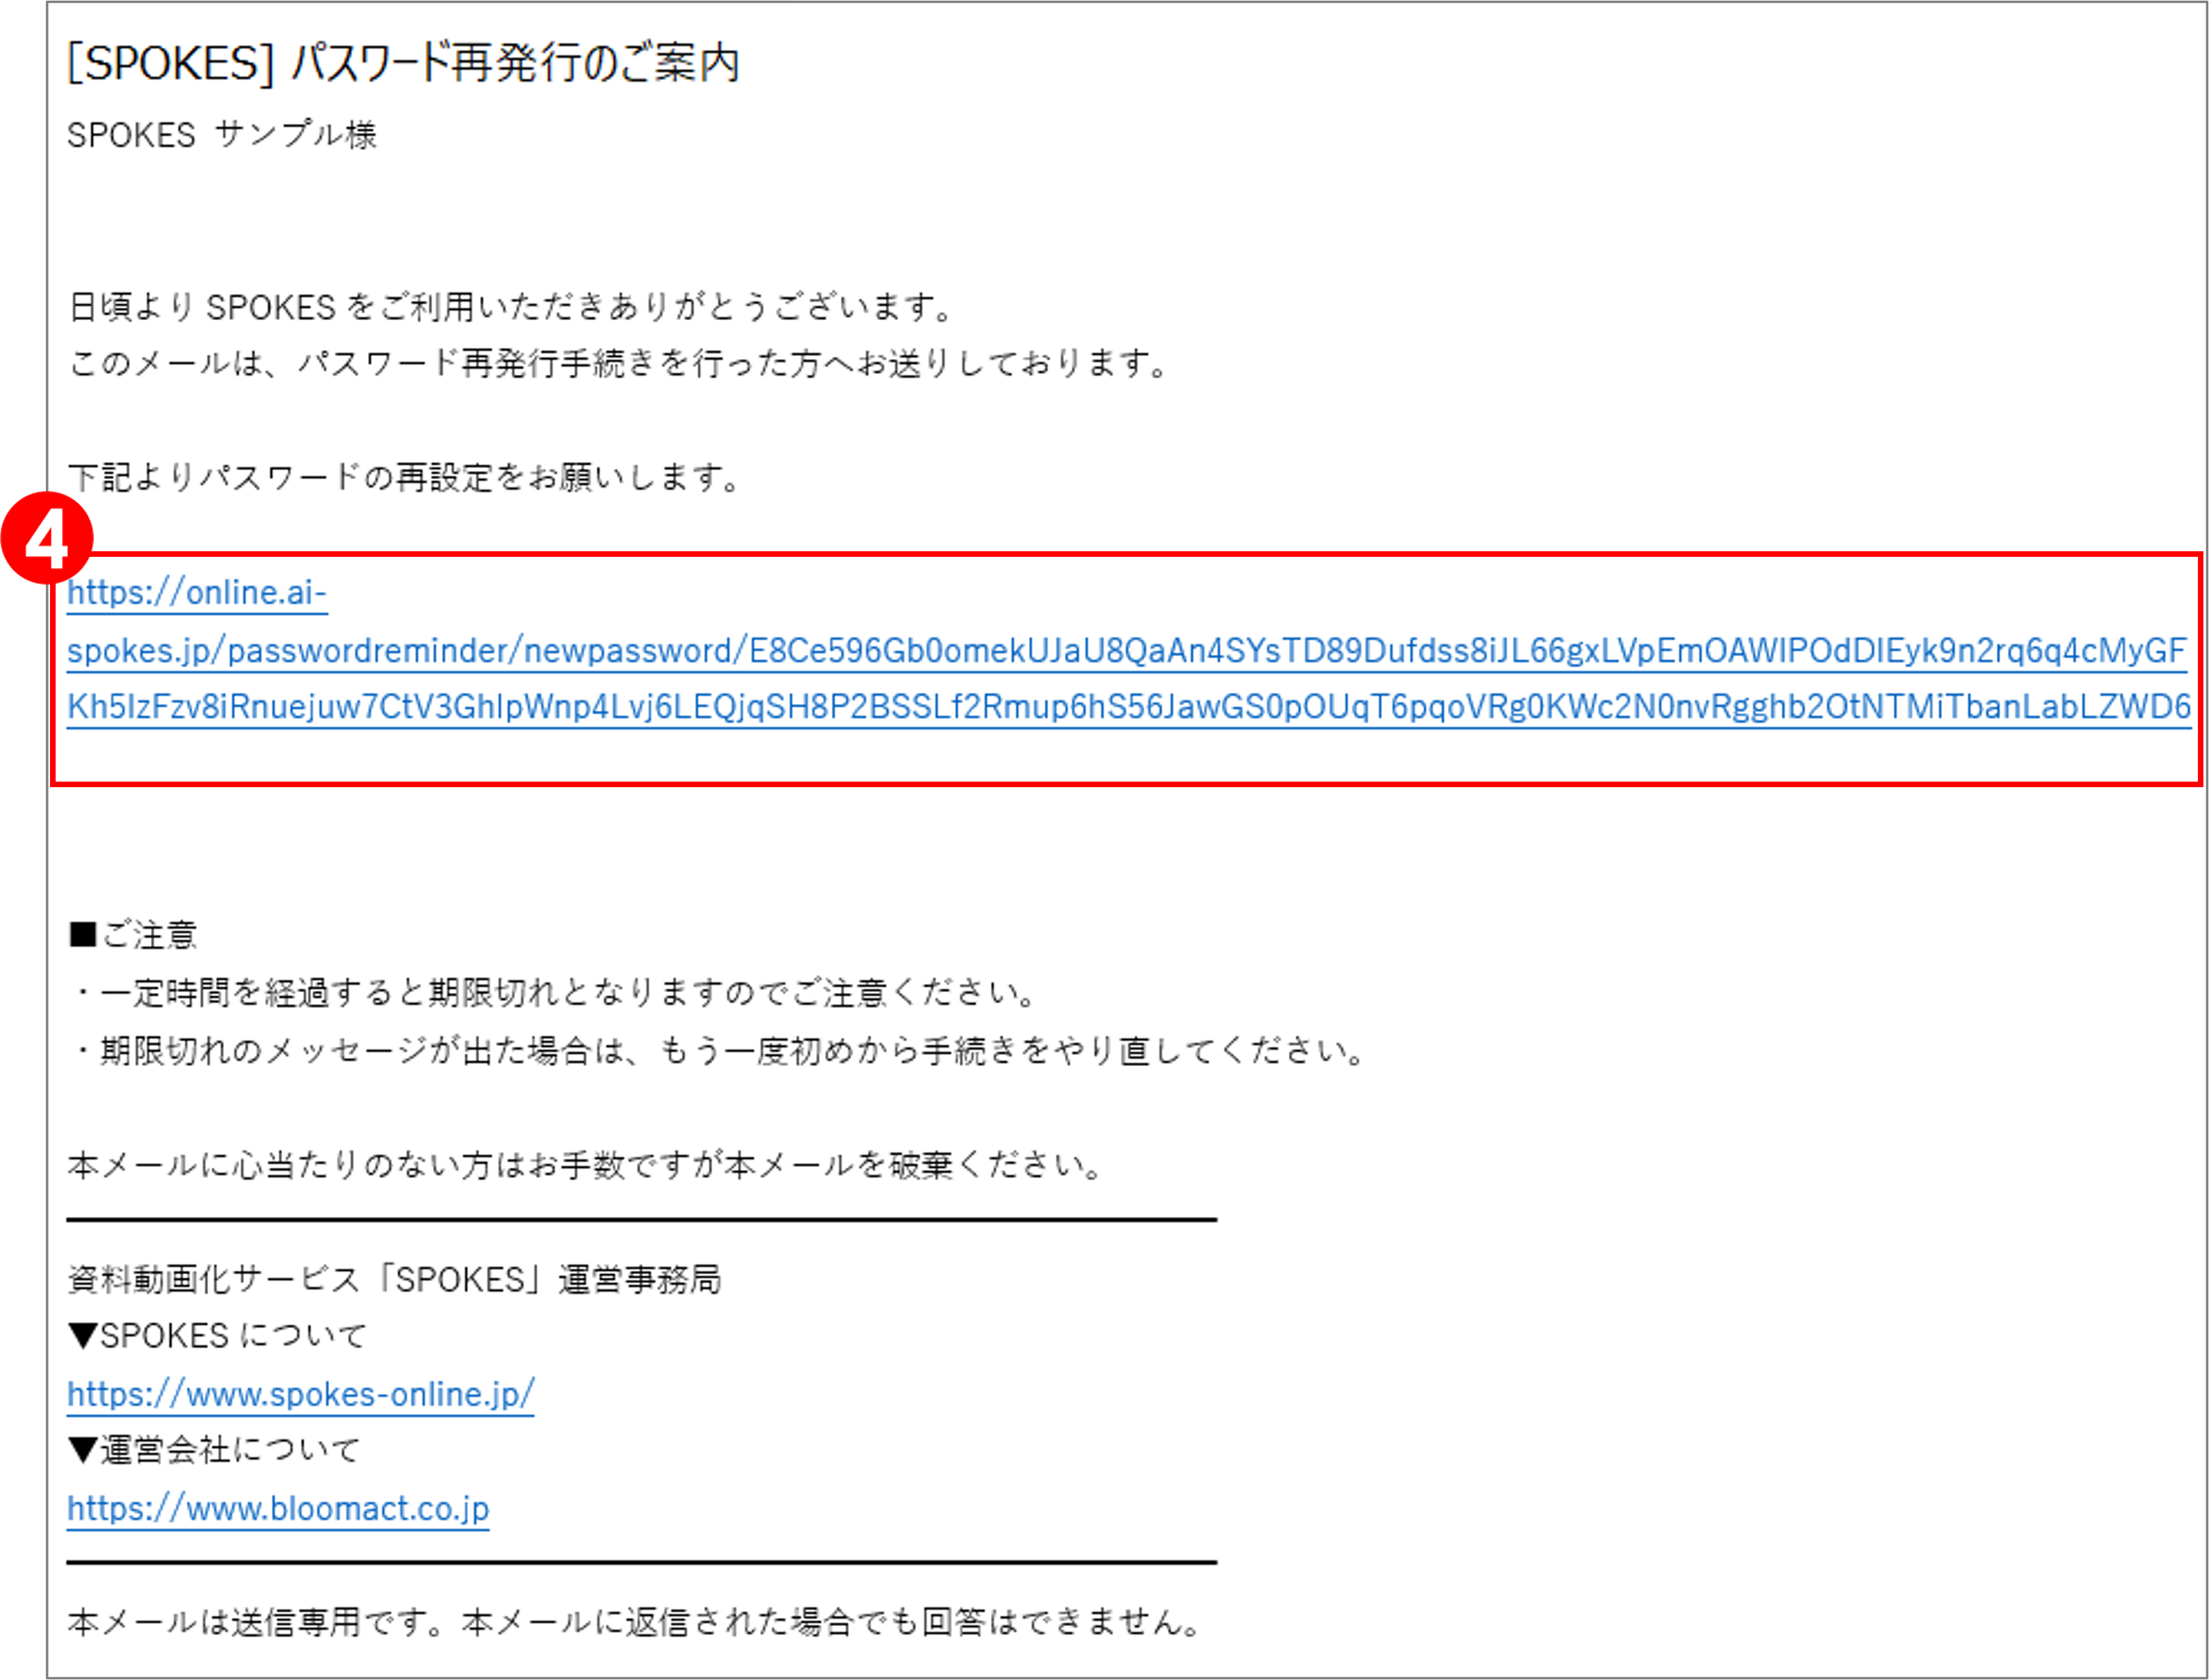Click the line 本メールに心当たりのない方は

tap(586, 1165)
